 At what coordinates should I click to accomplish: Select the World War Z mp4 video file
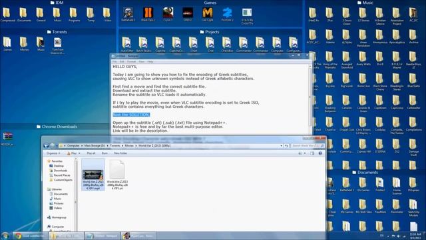point(93,175)
